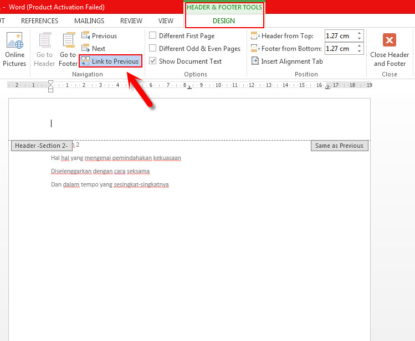The width and height of the screenshot is (415, 341).
Task: Click the Header from Top icon
Action: point(255,35)
